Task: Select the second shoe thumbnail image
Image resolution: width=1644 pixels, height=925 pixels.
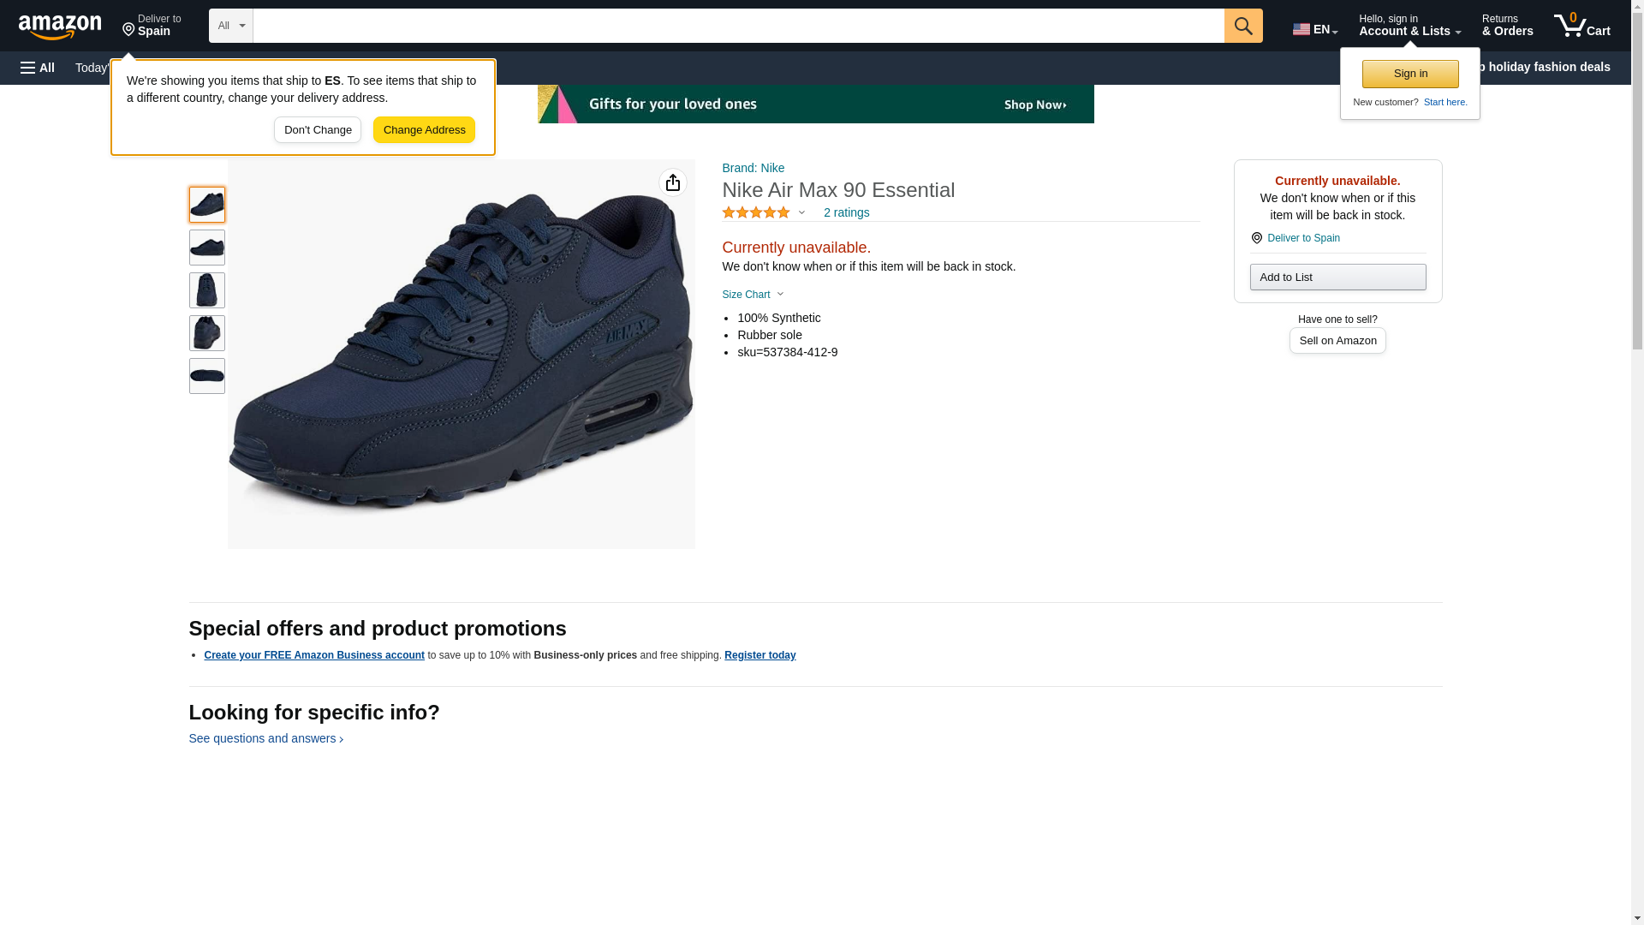Action: click(x=206, y=248)
